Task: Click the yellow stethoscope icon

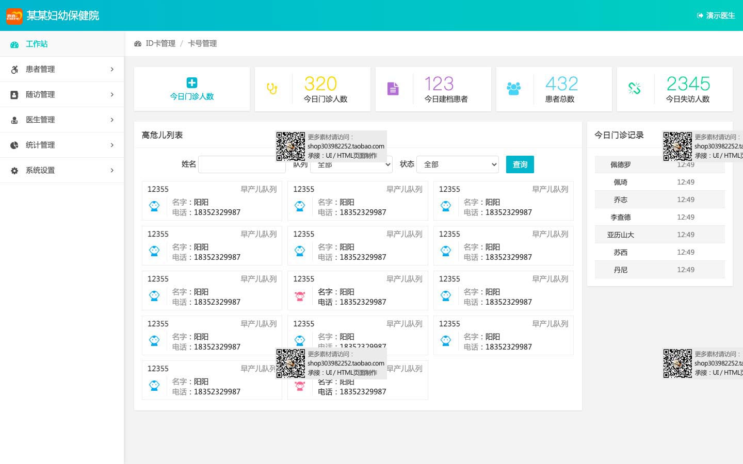Action: [x=272, y=89]
